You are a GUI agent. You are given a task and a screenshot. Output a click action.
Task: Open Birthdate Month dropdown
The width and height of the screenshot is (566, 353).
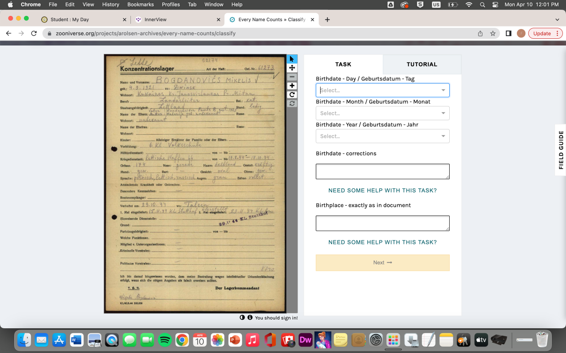click(382, 113)
